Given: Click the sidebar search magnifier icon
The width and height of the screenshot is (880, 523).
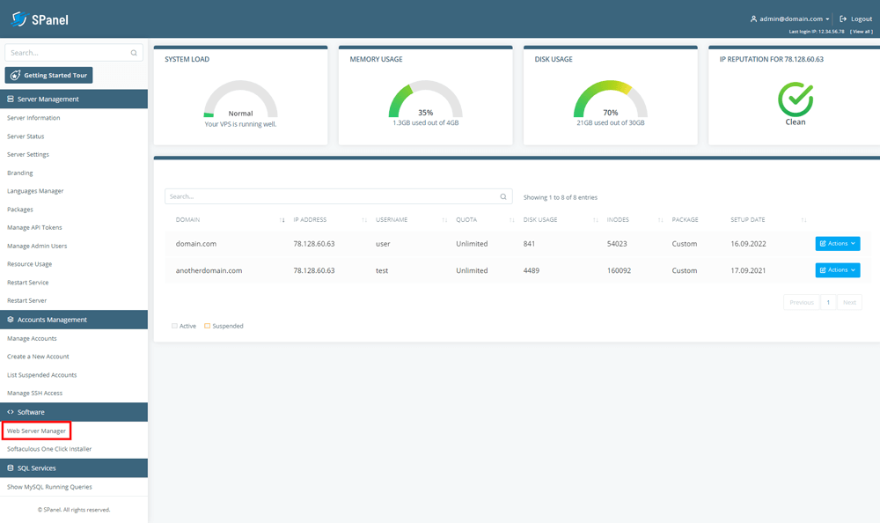Looking at the screenshot, I should pos(134,53).
